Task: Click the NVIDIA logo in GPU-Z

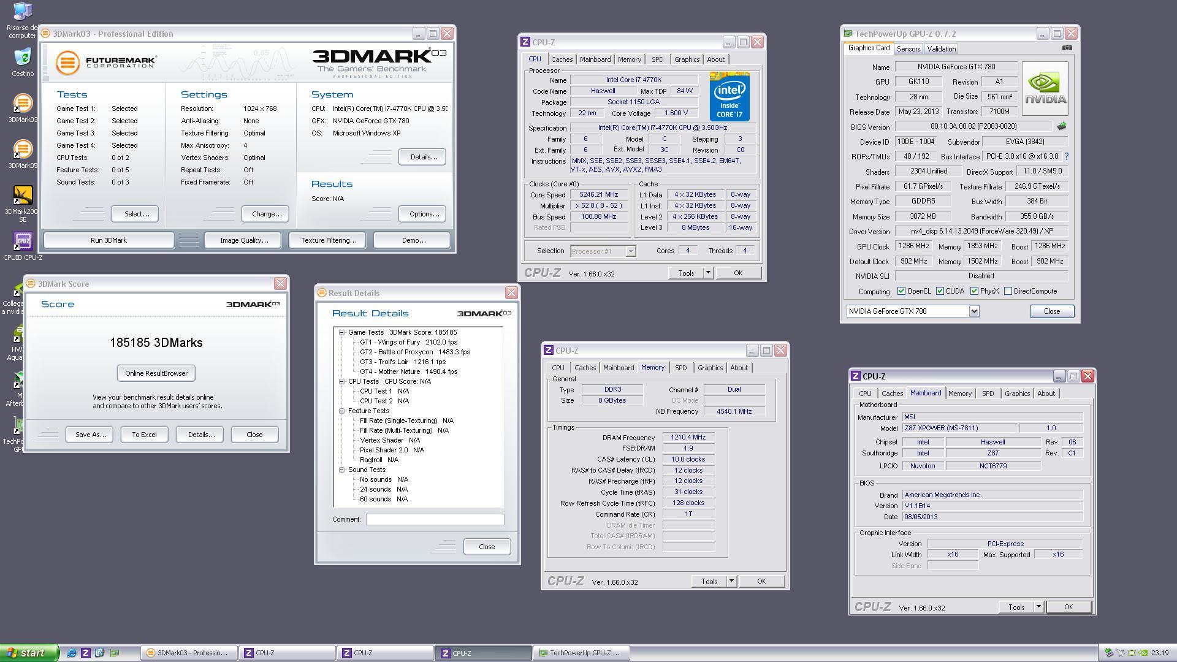Action: (x=1045, y=88)
